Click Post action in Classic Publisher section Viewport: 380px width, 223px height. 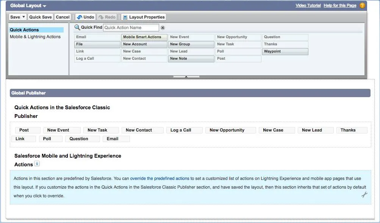(28, 130)
